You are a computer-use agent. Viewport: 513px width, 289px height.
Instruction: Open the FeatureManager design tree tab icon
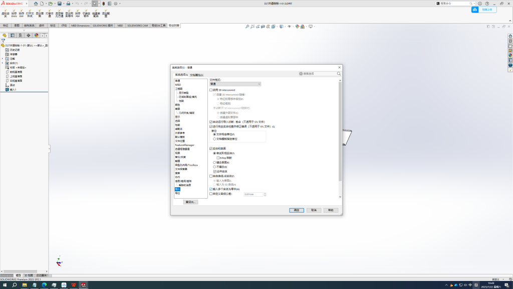5,35
